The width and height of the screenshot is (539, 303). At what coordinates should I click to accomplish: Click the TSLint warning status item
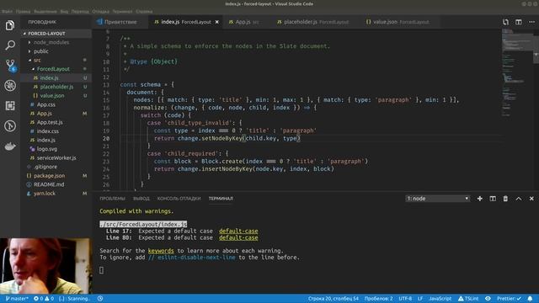(x=468, y=299)
